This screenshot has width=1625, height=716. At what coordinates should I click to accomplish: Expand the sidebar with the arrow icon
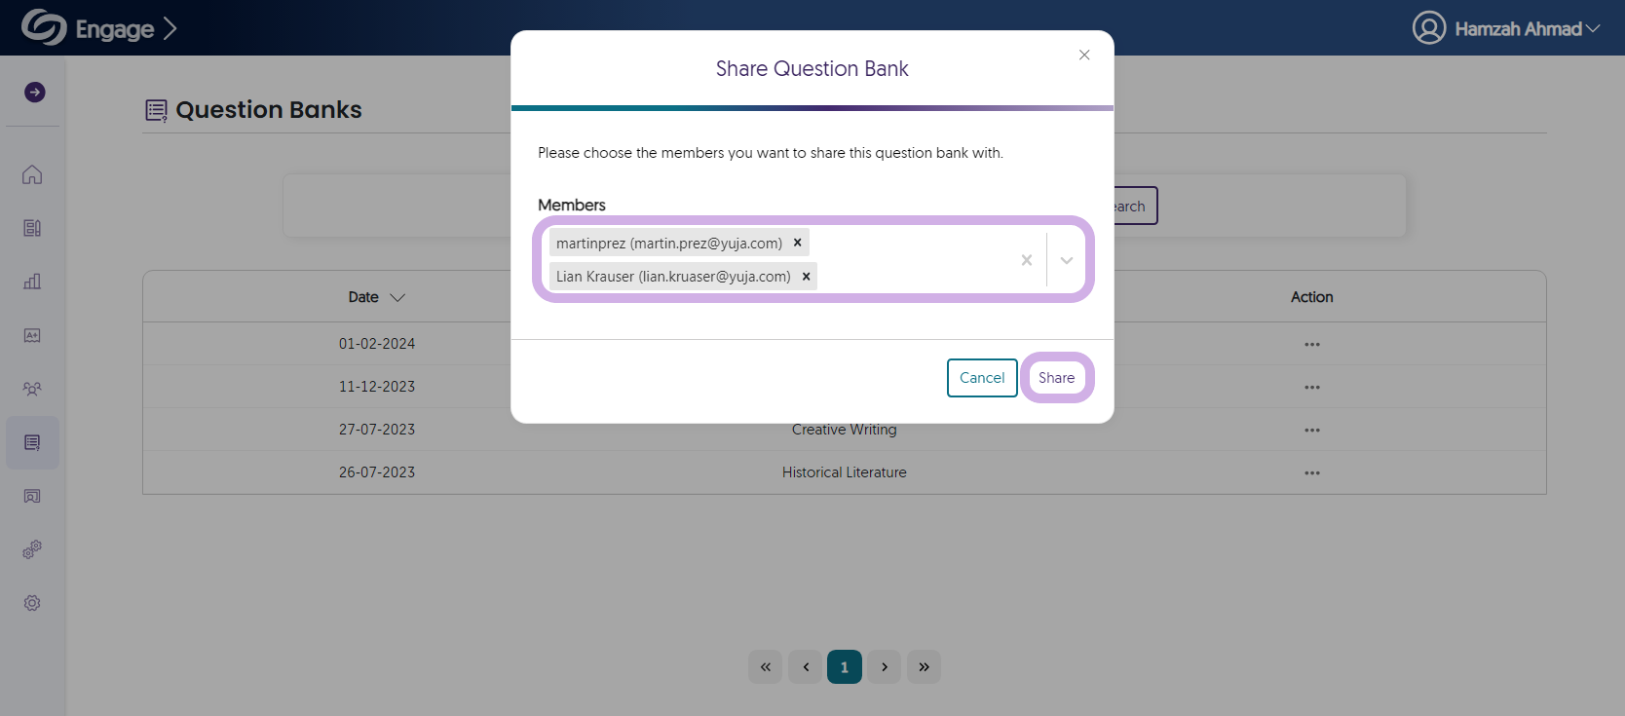(35, 93)
